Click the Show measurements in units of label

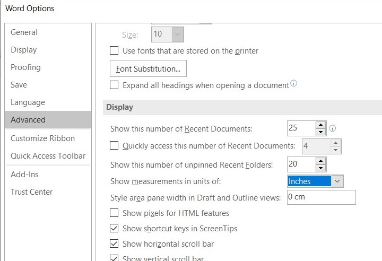tap(166, 181)
